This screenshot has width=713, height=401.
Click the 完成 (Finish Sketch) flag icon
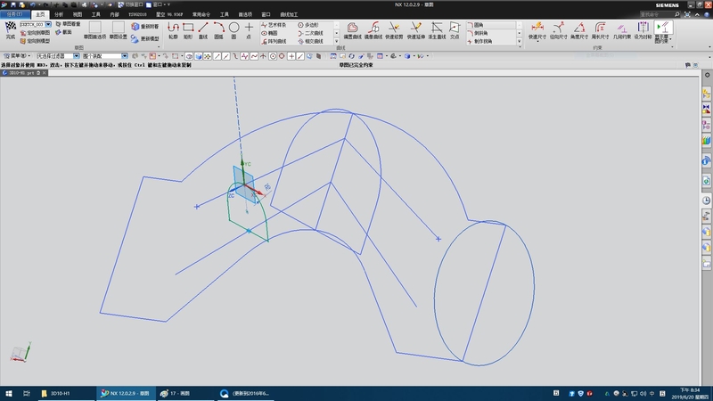[x=11, y=29]
